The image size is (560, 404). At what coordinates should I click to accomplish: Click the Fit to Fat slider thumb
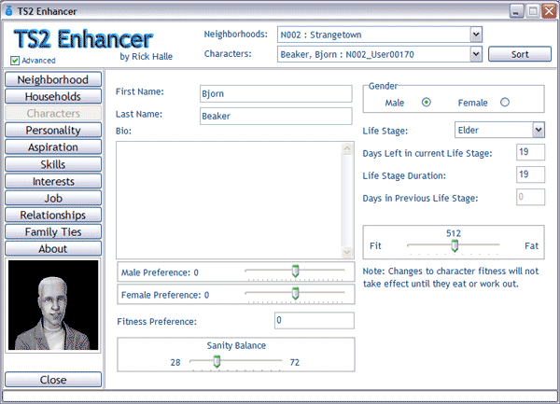pyautogui.click(x=455, y=245)
